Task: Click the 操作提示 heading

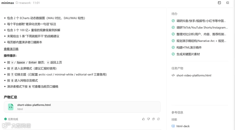Action: pos(10,56)
